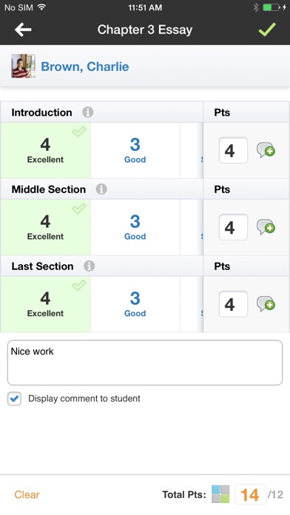Confirm grading with the green checkmark
This screenshot has height=515, width=290.
click(267, 30)
